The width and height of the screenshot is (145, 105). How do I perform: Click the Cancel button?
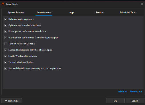tap(135, 101)
